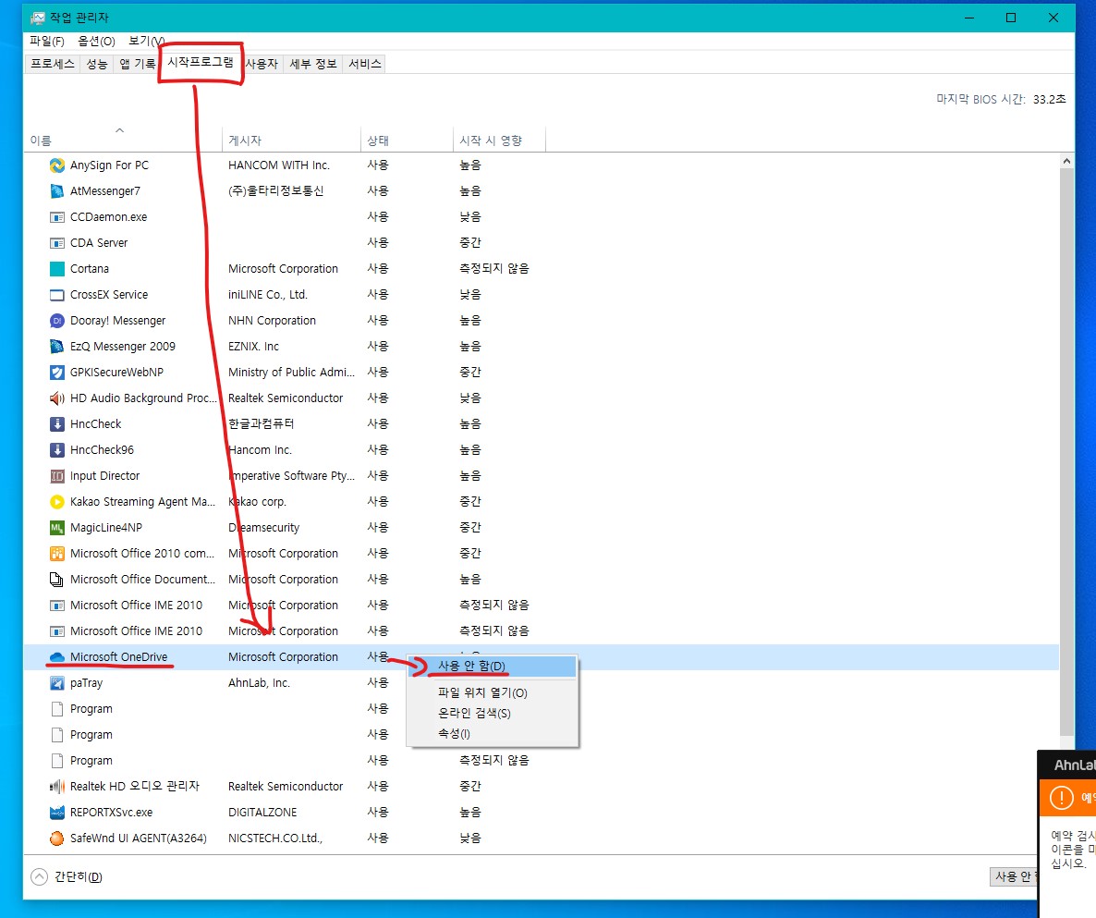Image resolution: width=1096 pixels, height=918 pixels.
Task: Sort by the 이름 column header
Action: [x=123, y=140]
